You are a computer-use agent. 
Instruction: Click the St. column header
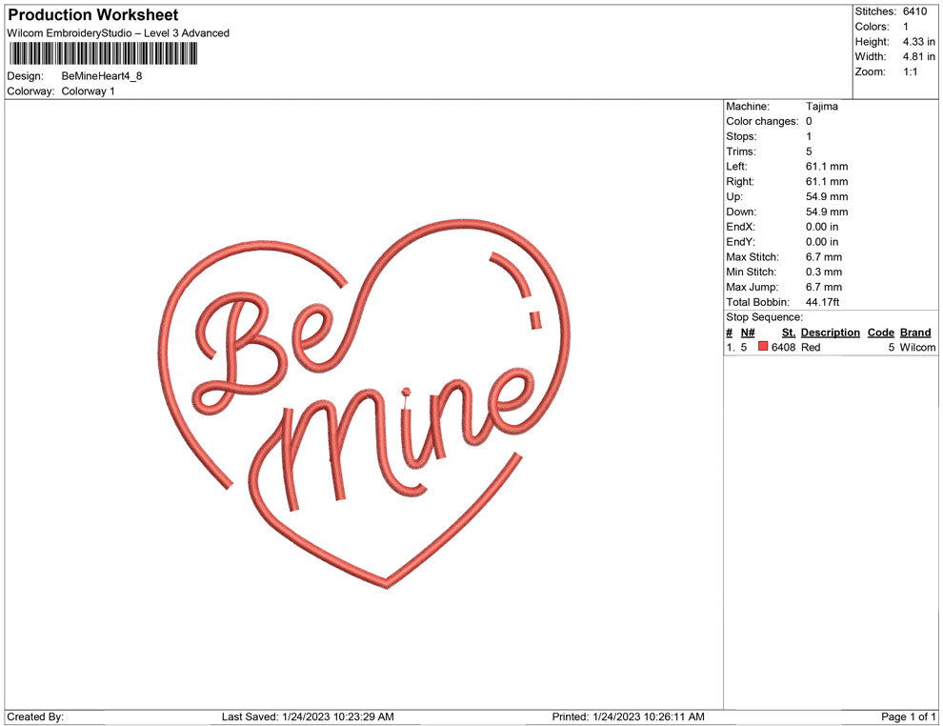coord(789,333)
